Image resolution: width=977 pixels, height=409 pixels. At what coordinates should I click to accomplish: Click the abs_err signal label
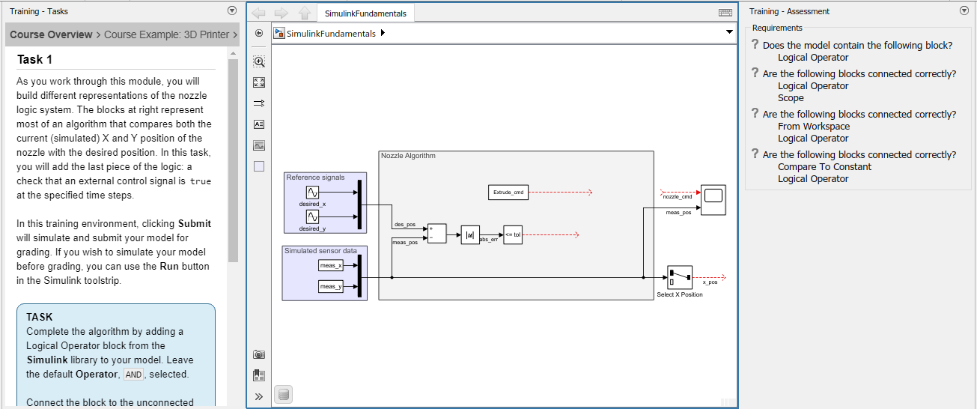pos(489,239)
